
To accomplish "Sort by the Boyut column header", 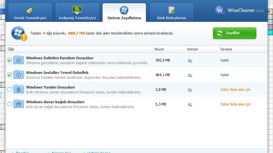I will coord(169,49).
